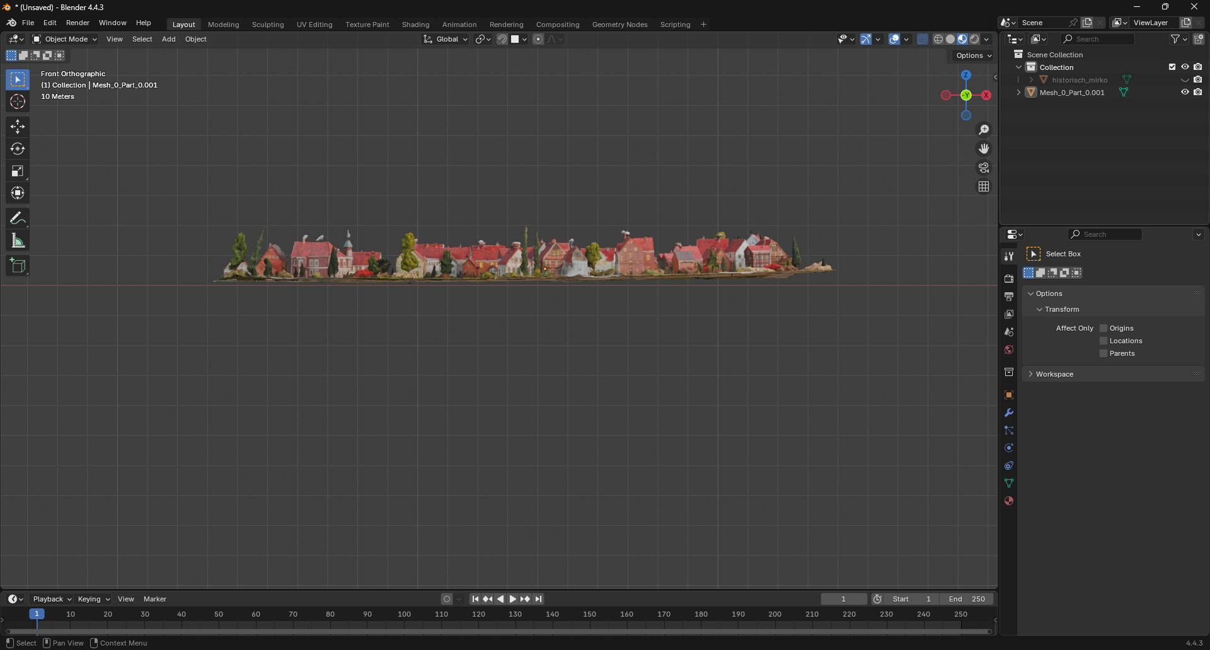Toggle camera view in viewport

[984, 168]
